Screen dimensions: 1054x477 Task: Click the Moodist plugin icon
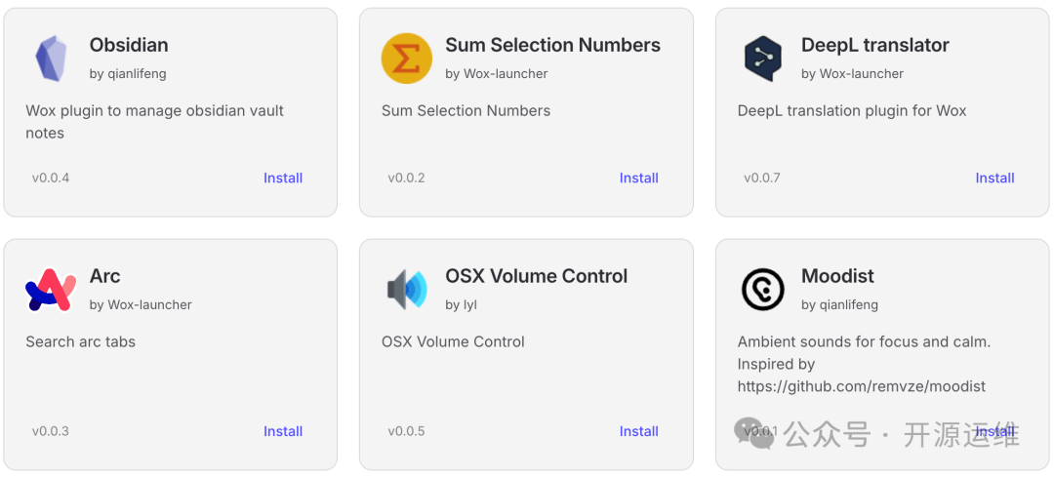pyautogui.click(x=762, y=290)
